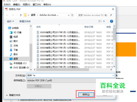Image resolution: width=137 pixels, height=102 pixels.
Task: Select 下载 folder in tree
Action: click(14, 50)
